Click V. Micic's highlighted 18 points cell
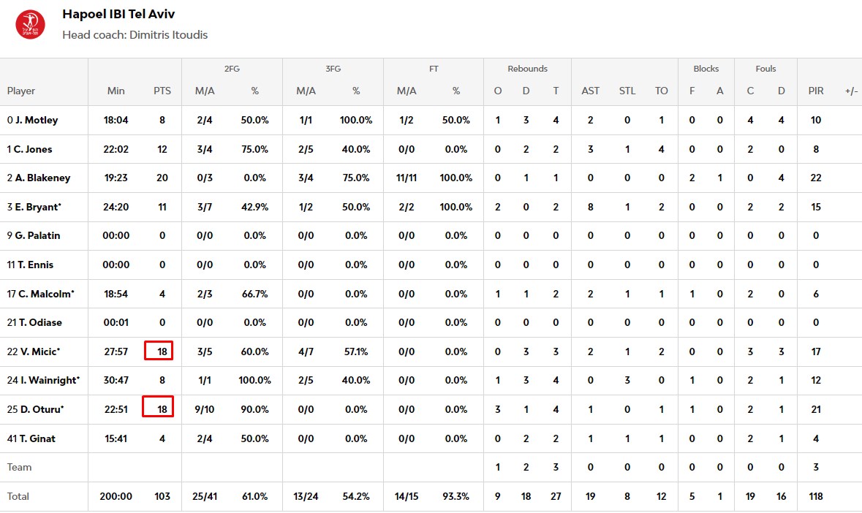 pyautogui.click(x=158, y=351)
